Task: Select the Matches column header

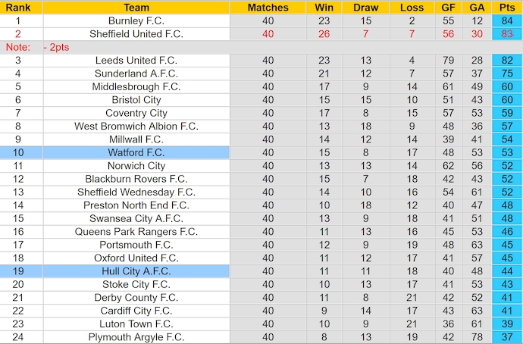Action: coord(268,8)
